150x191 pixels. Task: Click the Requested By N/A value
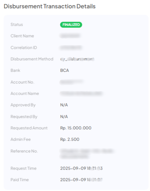(64, 117)
